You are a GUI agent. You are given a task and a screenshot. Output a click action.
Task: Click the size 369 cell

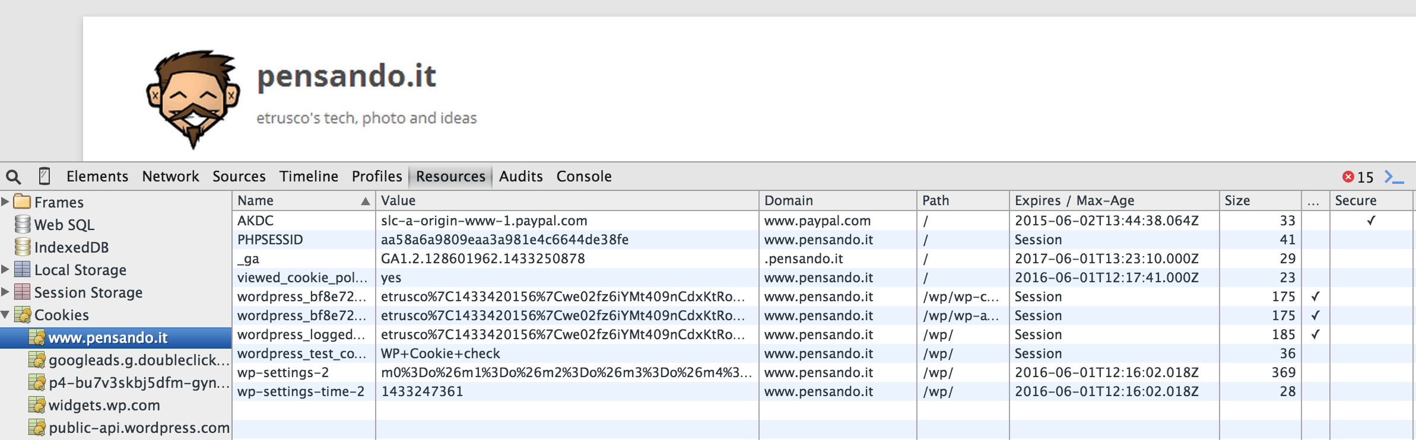(1283, 372)
